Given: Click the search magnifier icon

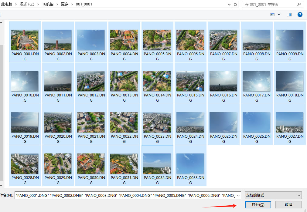Looking at the screenshot, I should pyautogui.click(x=299, y=4).
